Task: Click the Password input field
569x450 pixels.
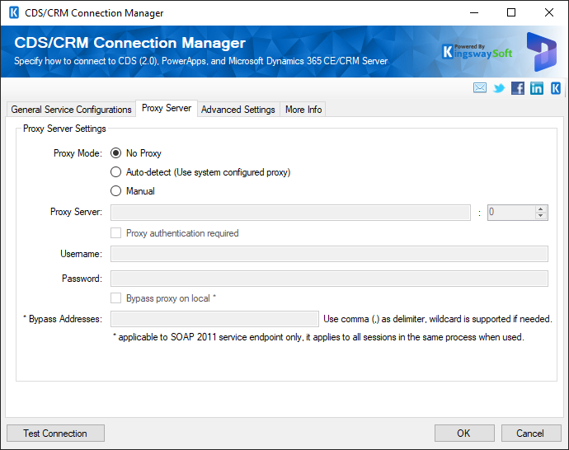Action: [329, 279]
